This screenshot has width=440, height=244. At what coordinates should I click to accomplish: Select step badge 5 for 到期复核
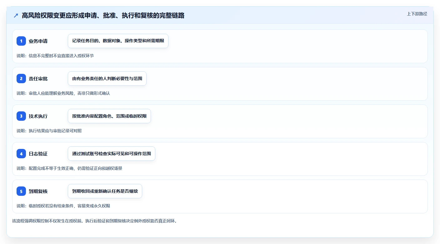[x=21, y=191]
